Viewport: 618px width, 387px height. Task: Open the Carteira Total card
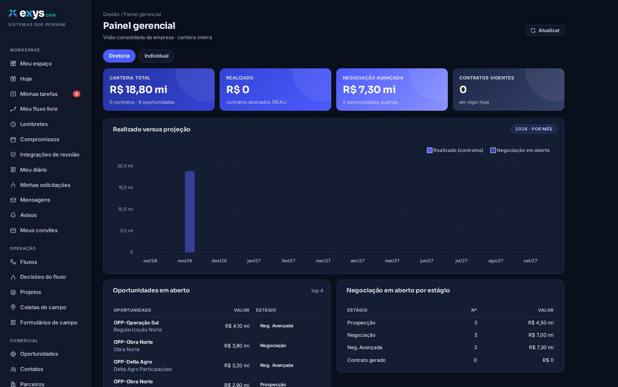click(x=159, y=90)
